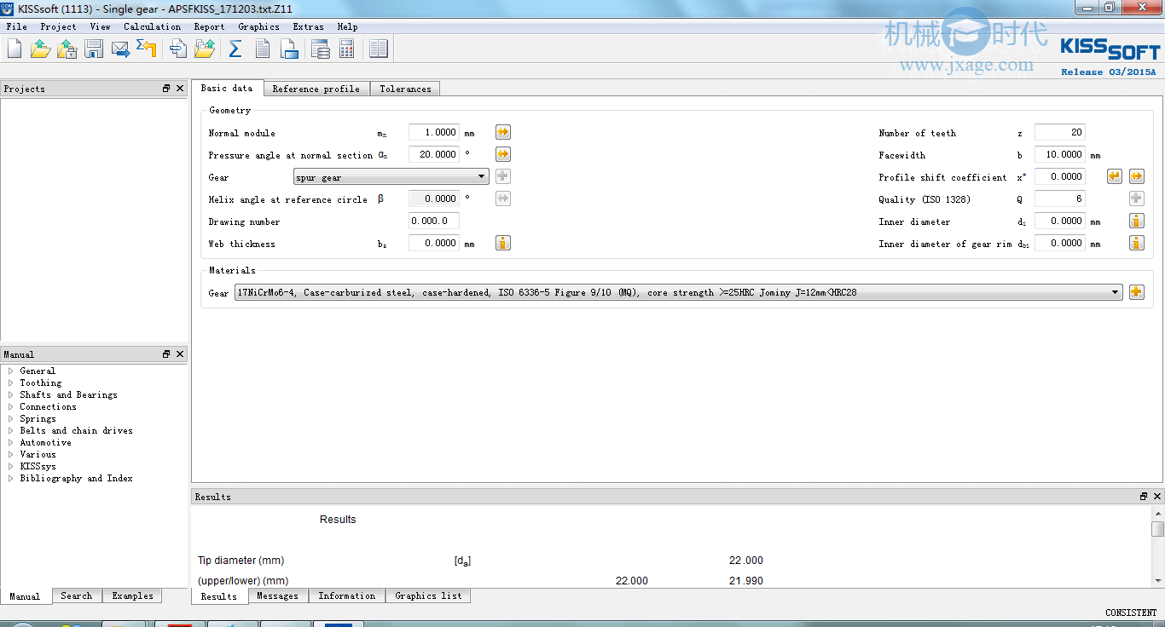
Task: Open the Gear type dropdown (spur gear)
Action: point(391,177)
